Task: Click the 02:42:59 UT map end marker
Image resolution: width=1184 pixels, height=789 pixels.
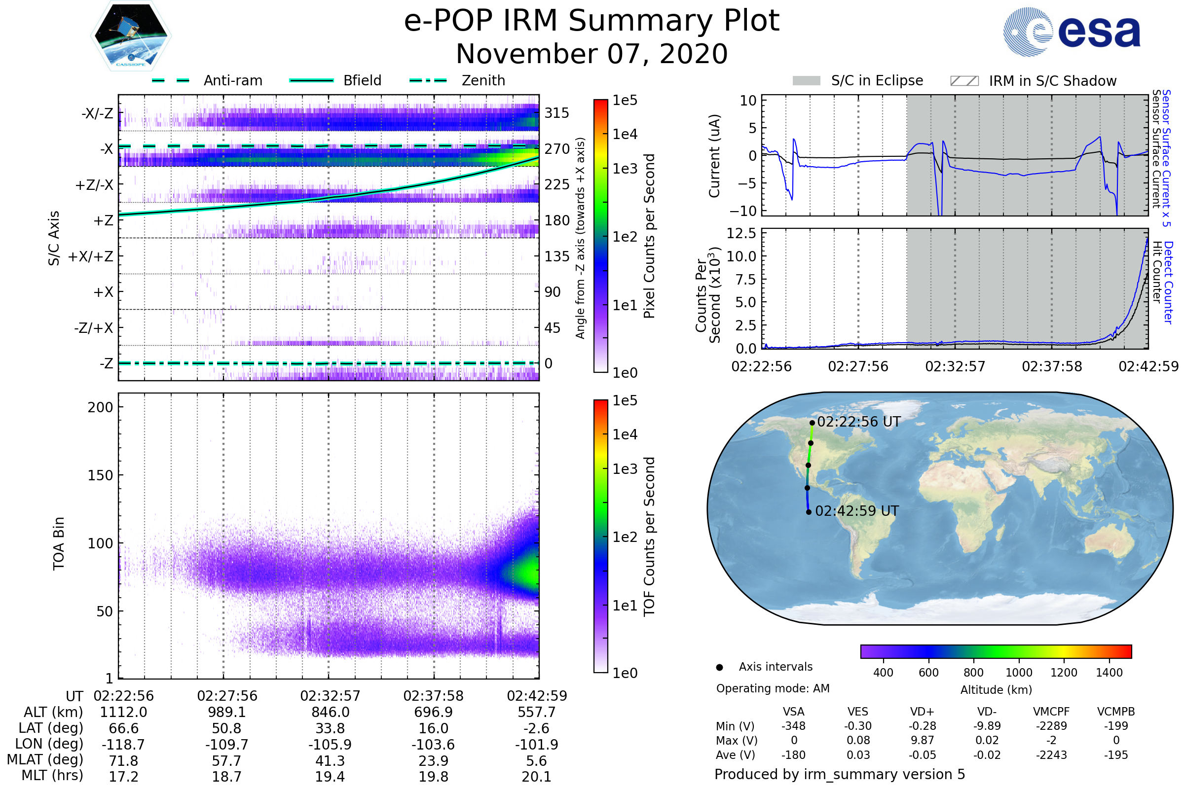Action: pyautogui.click(x=809, y=512)
